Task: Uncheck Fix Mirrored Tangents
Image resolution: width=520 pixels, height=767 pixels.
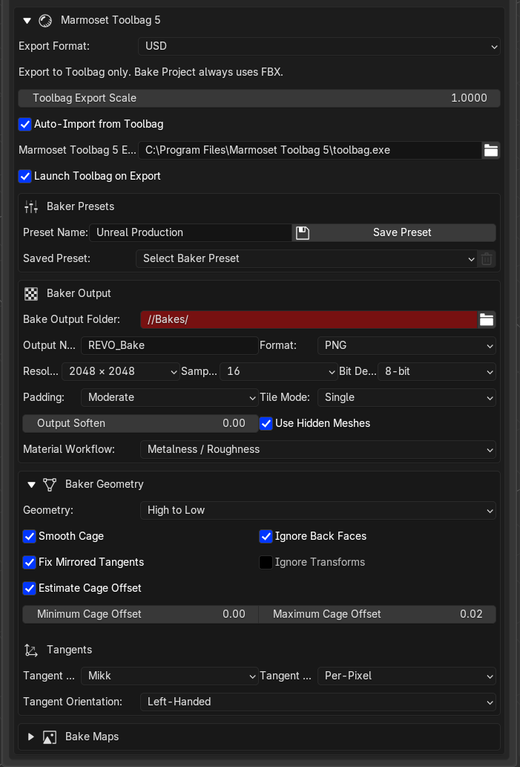Action: pyautogui.click(x=30, y=562)
